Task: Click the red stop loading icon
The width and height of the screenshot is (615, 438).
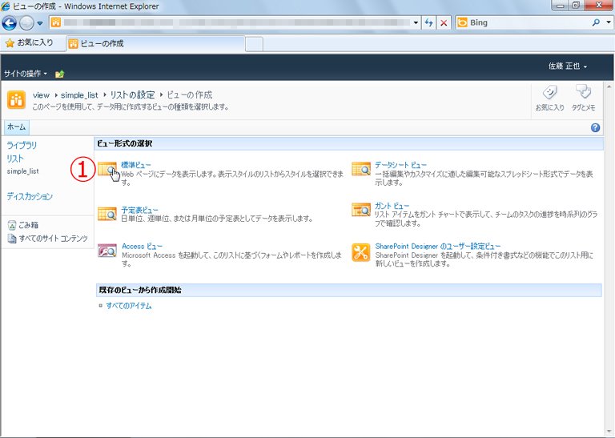Action: (444, 22)
